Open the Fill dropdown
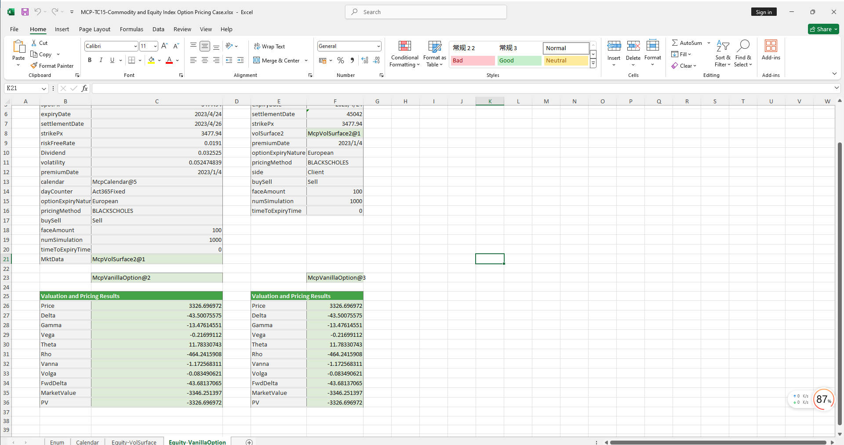 click(681, 54)
